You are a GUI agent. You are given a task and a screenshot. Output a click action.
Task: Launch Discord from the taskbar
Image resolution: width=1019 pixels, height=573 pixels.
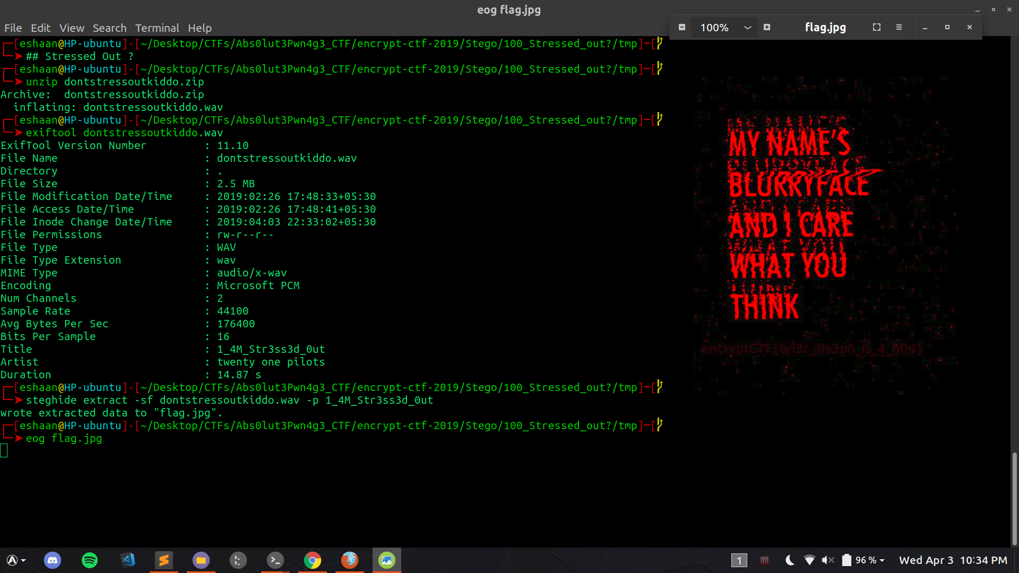53,560
